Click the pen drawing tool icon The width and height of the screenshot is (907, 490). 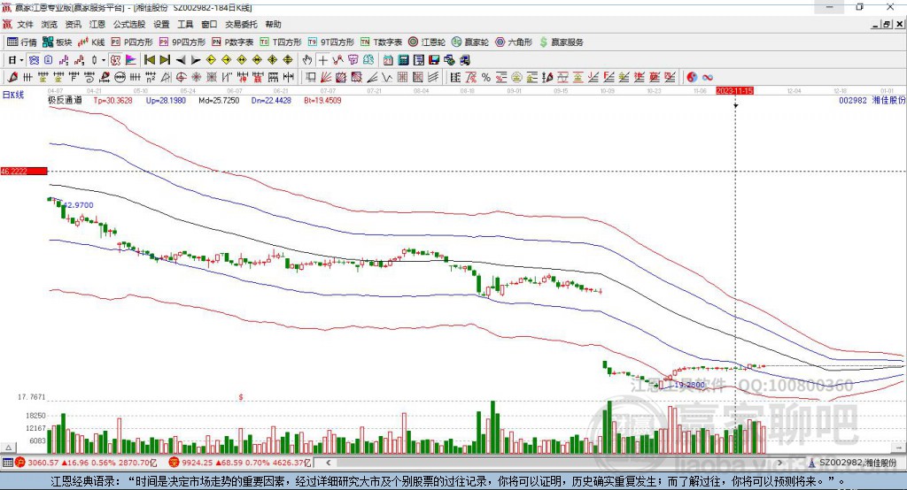click(x=12, y=78)
